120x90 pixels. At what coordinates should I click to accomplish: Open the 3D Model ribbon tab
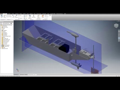tap(17, 14)
